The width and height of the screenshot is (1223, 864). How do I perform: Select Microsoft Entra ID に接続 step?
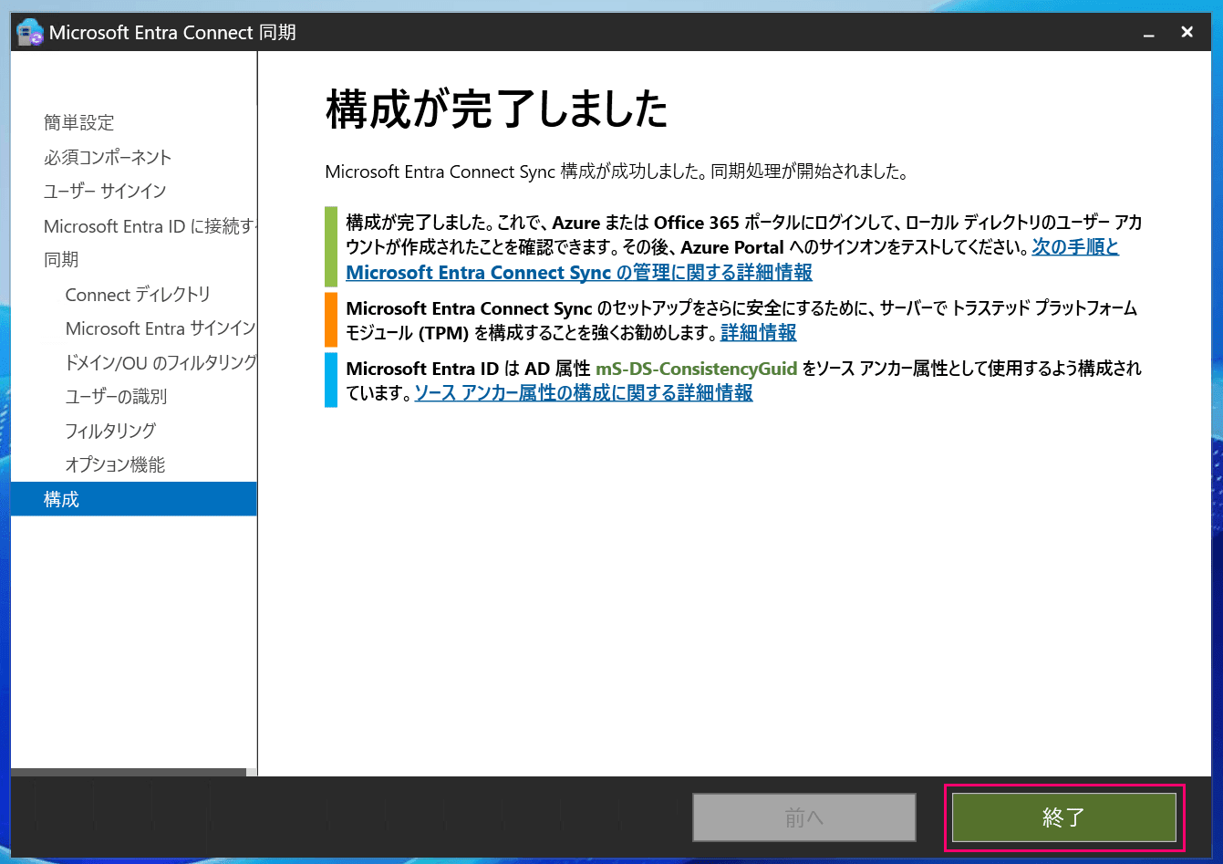(x=150, y=225)
